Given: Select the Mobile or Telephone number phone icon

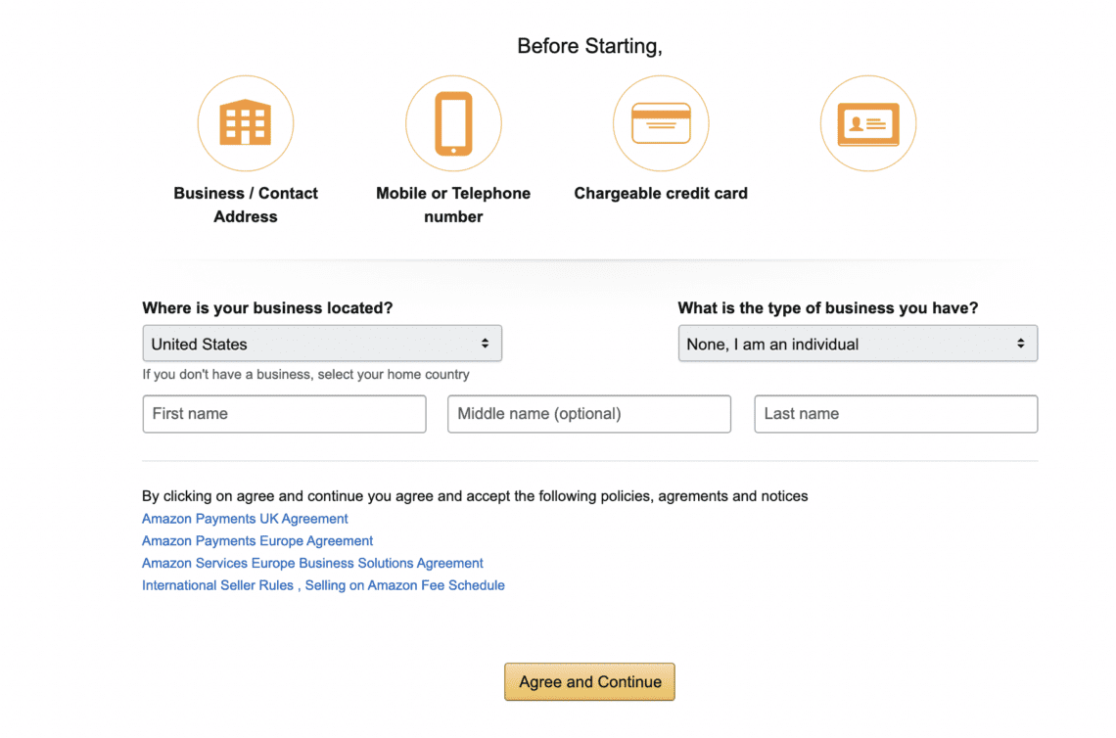Looking at the screenshot, I should [453, 123].
